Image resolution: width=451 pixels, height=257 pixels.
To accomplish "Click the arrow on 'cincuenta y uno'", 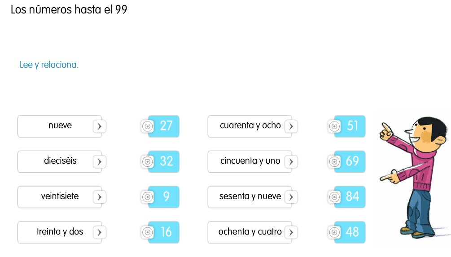I will tap(291, 162).
